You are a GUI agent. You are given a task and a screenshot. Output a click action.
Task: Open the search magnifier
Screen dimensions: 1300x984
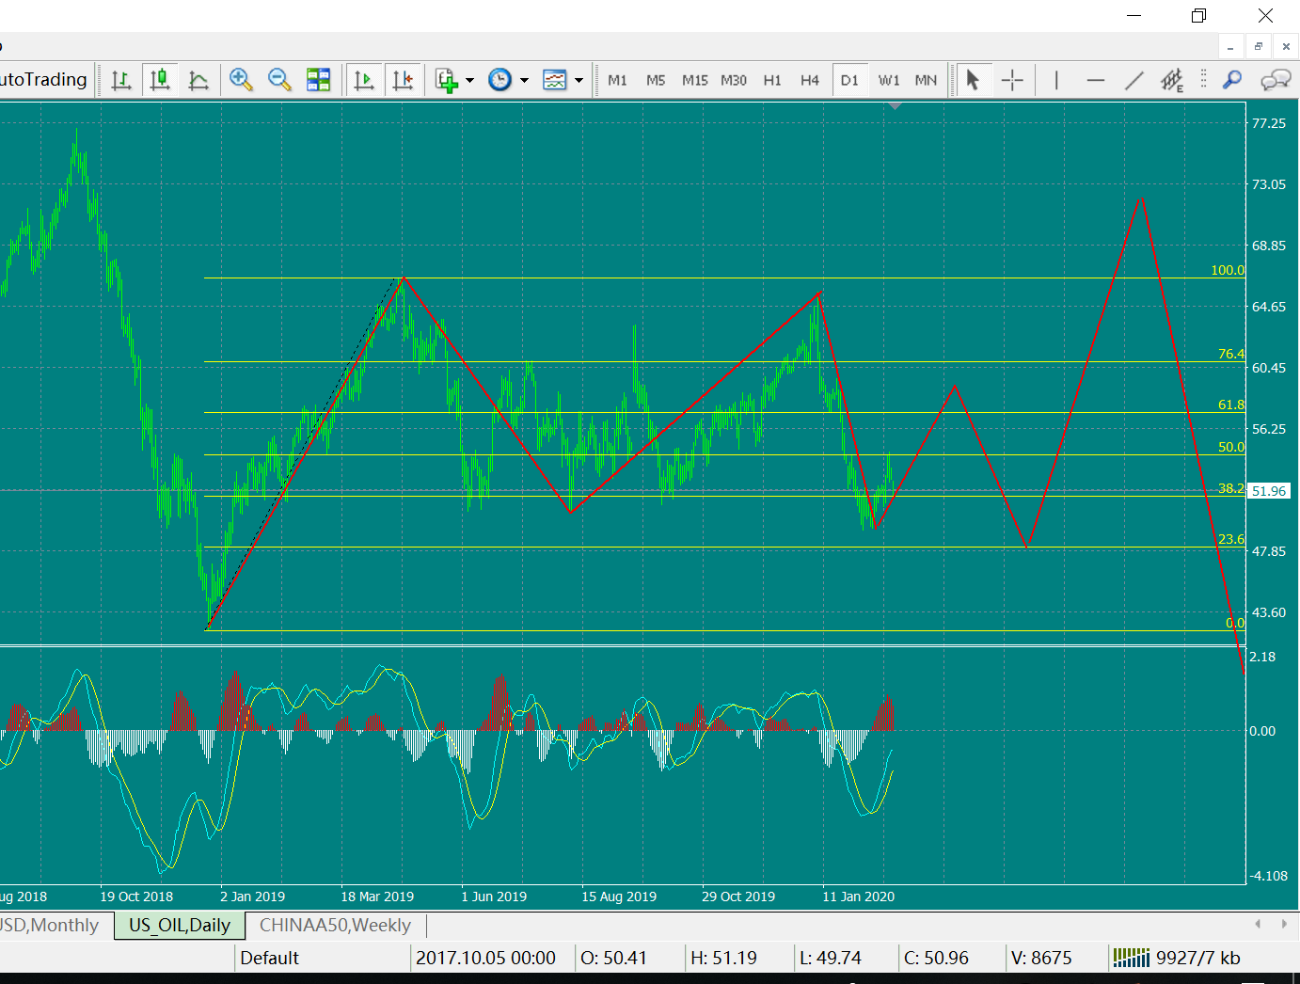click(1231, 80)
